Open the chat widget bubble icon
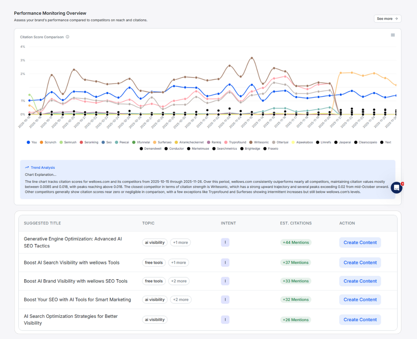Screen dimensions: 417x339 pos(396,187)
